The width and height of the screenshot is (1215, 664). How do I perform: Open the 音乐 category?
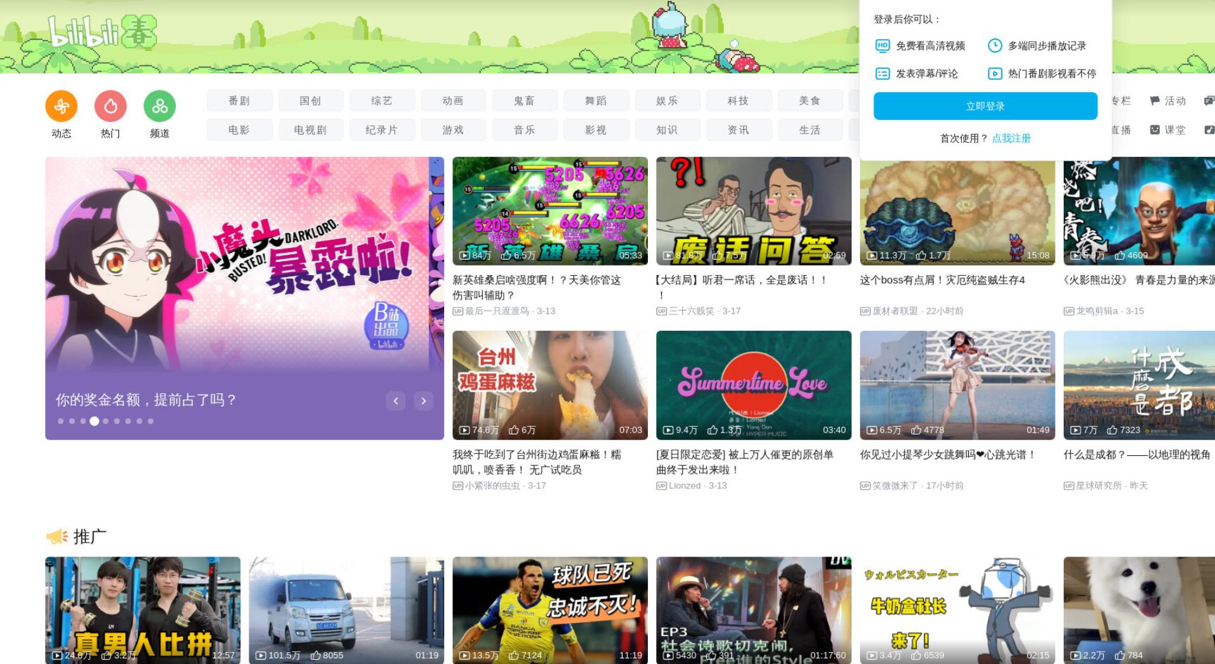525,130
